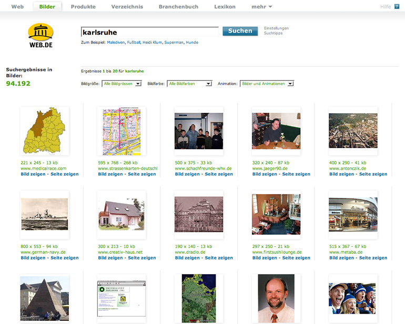Viewport: 405px width, 324px height.
Task: Click the www.antonczik.de source text
Action: coord(348,169)
